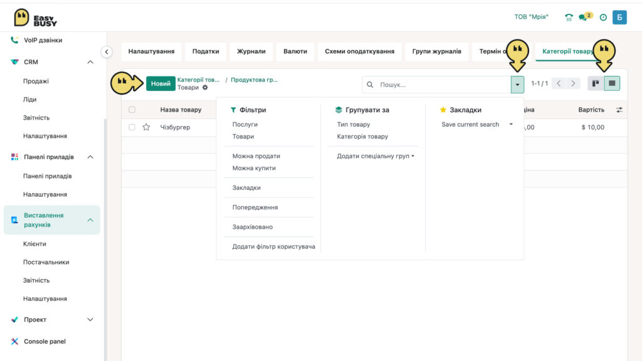Switch to list view

(x=612, y=83)
